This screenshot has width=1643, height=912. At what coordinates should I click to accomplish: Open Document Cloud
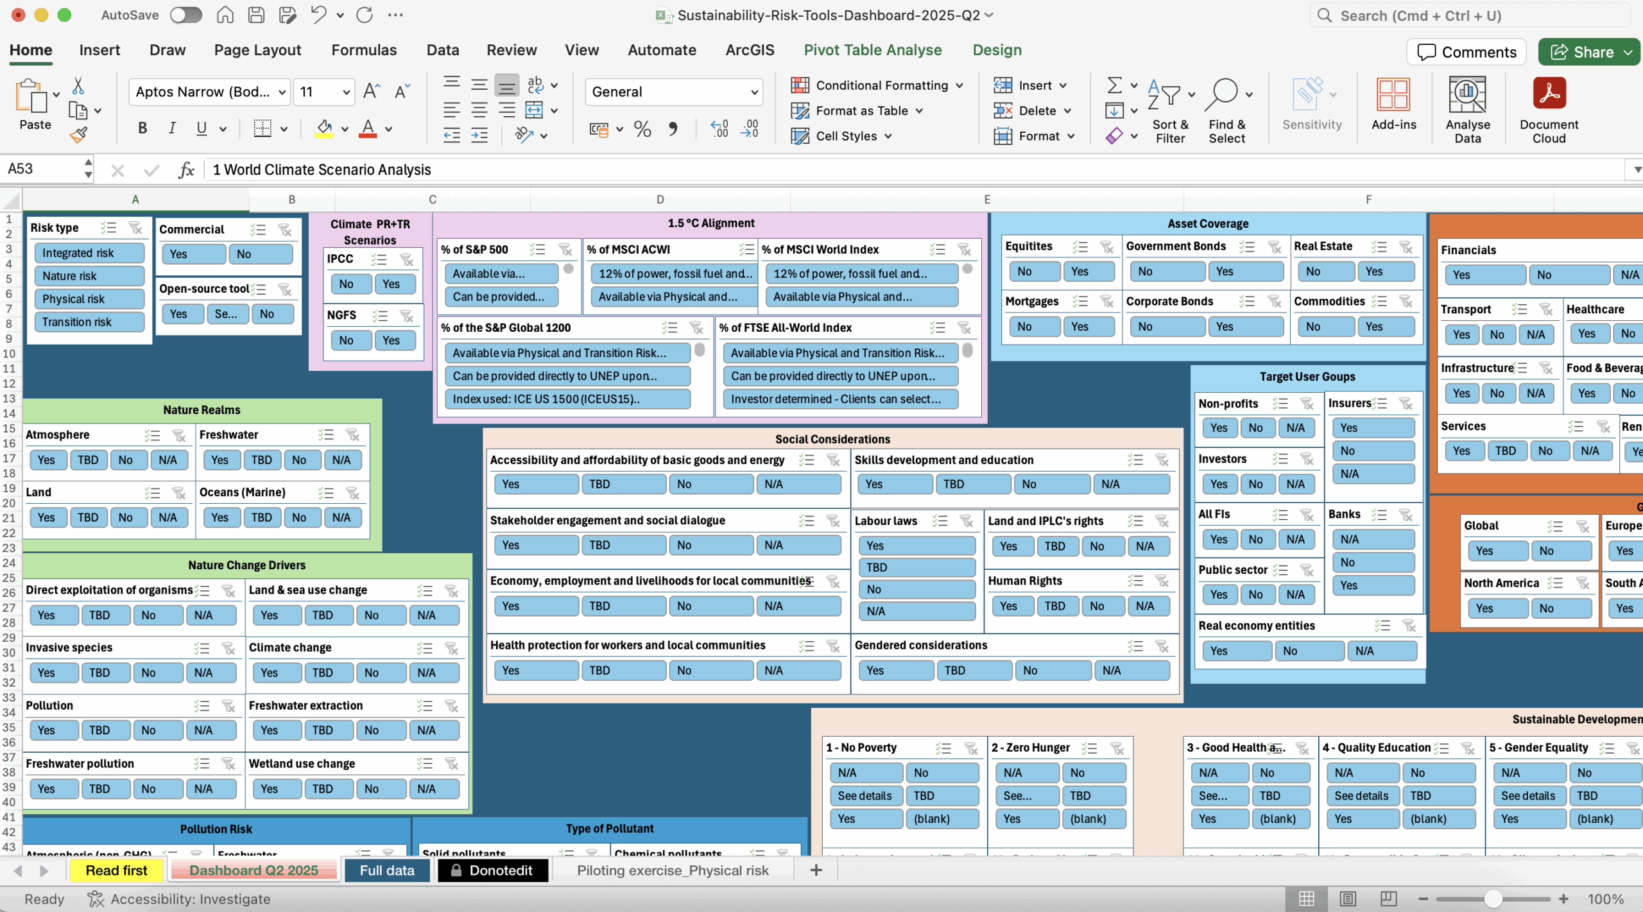[x=1549, y=110]
